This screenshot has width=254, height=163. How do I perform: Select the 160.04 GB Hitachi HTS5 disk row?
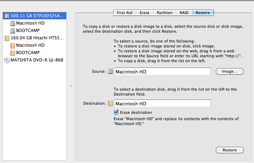click(x=34, y=38)
